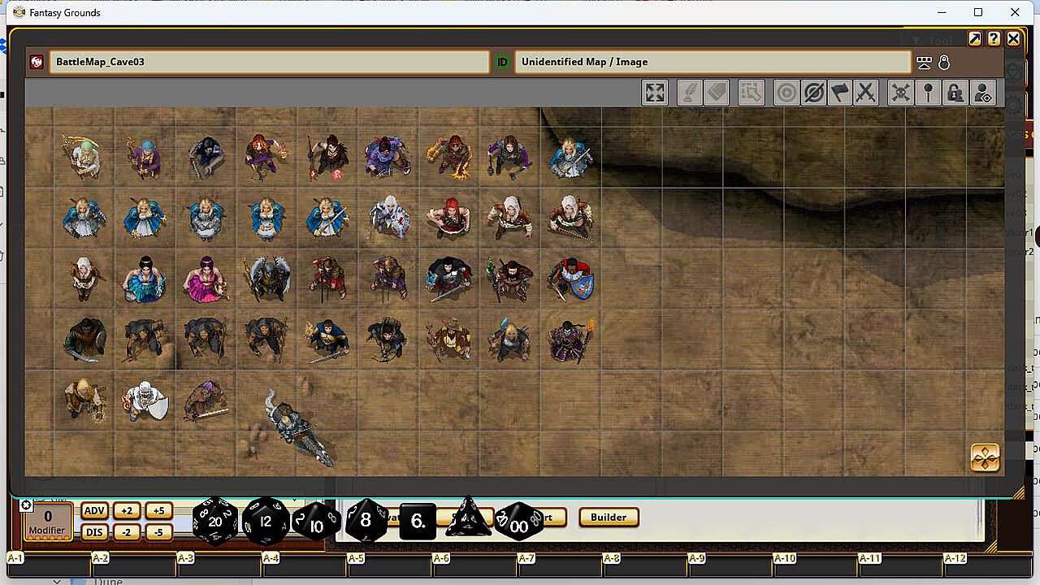Click the crossed swords combat icon
Viewport: 1040px width, 585px height.
click(866, 93)
